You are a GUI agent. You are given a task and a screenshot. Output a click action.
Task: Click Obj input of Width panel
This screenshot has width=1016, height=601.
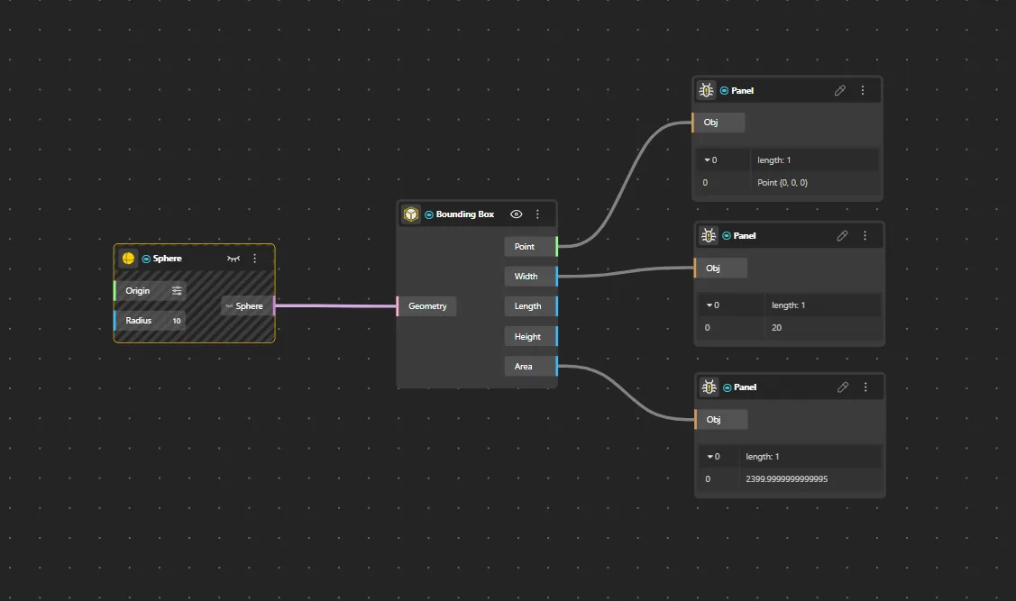(x=720, y=268)
